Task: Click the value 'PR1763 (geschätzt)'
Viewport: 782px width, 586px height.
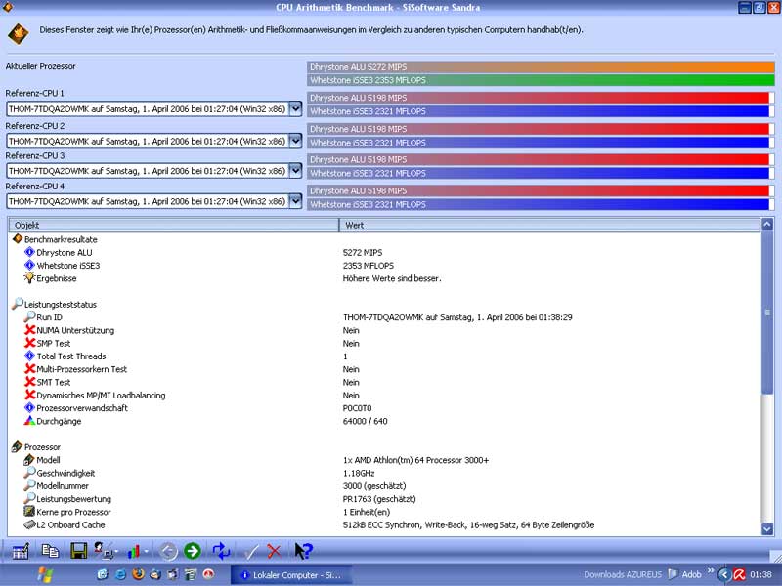Action: (x=379, y=499)
